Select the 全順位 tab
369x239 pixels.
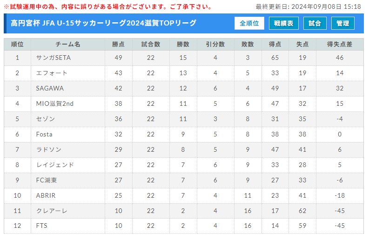249,23
